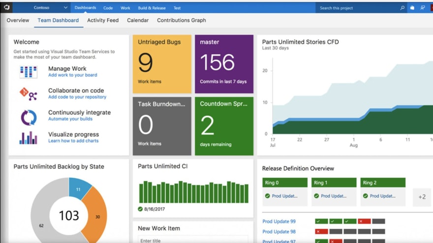The height and width of the screenshot is (243, 433).
Task: Click the Parts Unlimited Stories CFD chart area
Action: [352, 96]
